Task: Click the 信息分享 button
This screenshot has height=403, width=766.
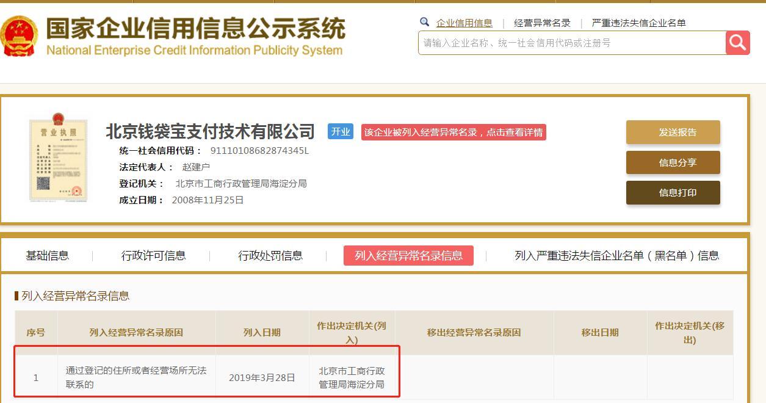Action: [x=673, y=162]
